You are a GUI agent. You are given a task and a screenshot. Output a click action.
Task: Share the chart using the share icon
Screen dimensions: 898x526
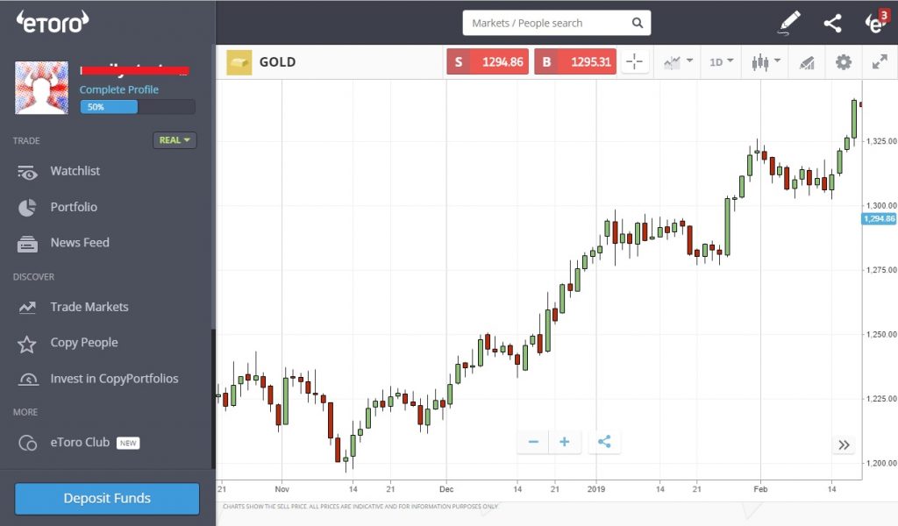tap(831, 23)
